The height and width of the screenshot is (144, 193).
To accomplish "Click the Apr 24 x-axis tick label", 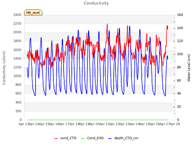I will coord(134,124).
